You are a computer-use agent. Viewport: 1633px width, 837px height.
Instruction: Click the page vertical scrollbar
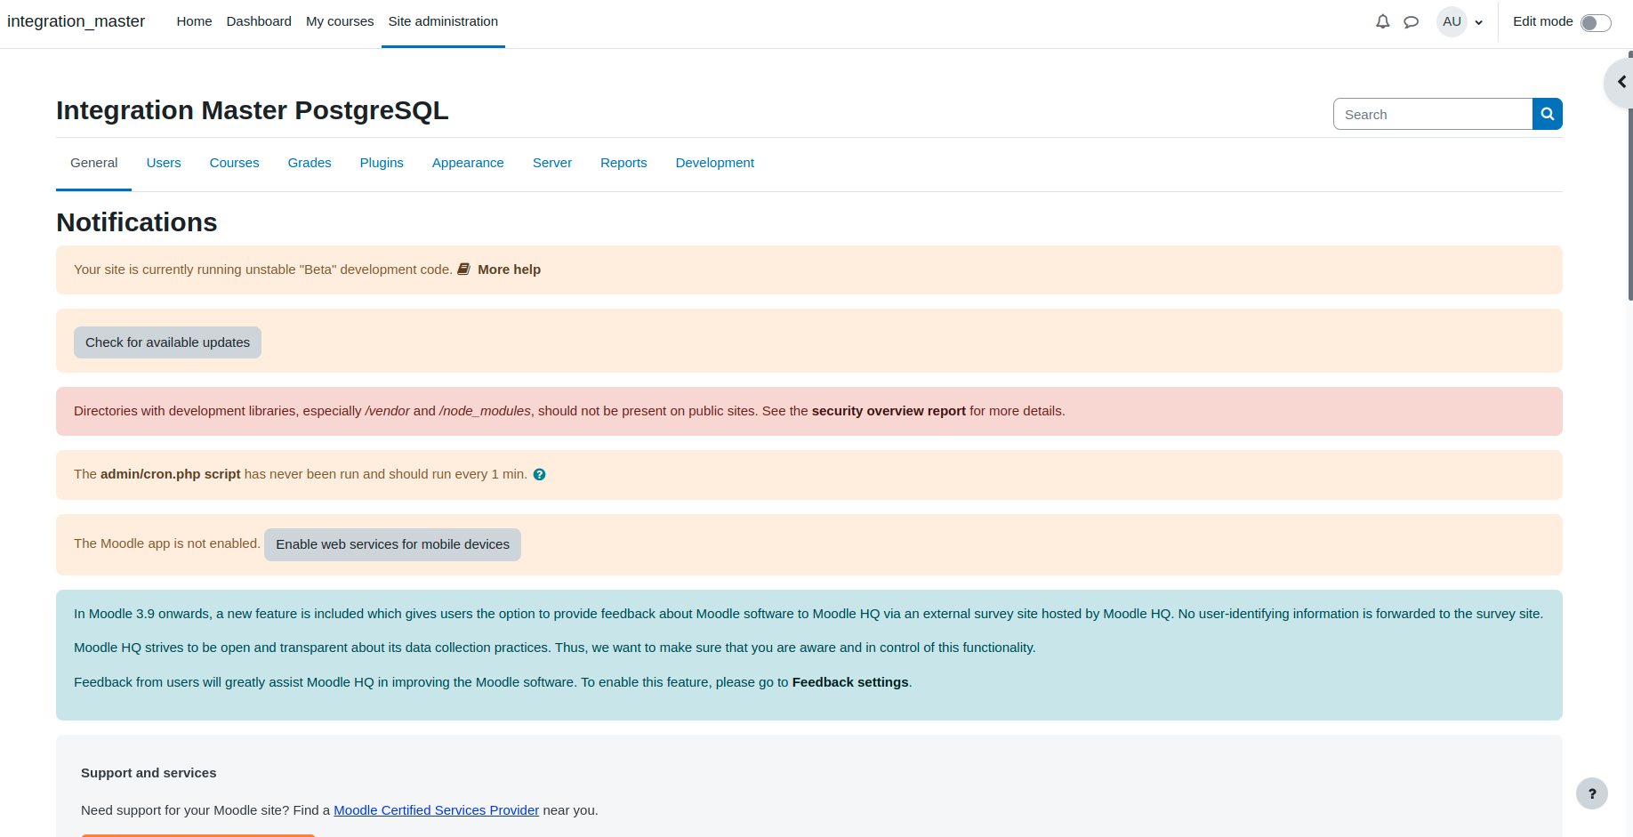pyautogui.click(x=1629, y=178)
